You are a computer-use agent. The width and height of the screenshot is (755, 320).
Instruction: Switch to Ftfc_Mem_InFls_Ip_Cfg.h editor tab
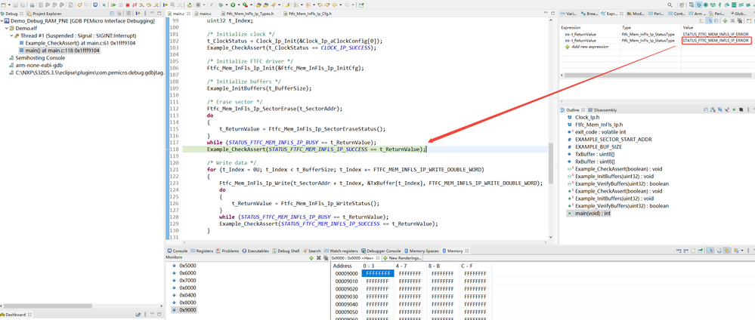point(307,14)
